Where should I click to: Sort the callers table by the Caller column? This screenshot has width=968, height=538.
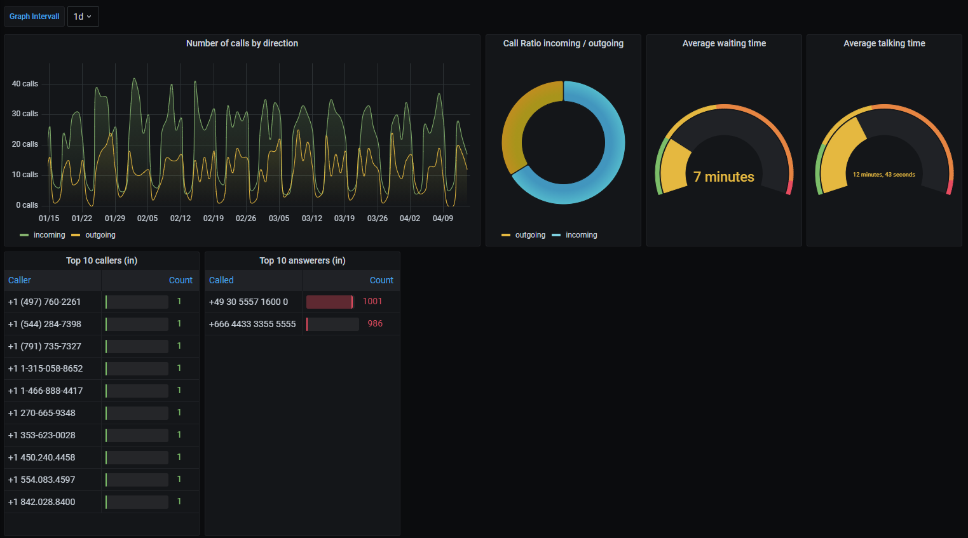[20, 280]
